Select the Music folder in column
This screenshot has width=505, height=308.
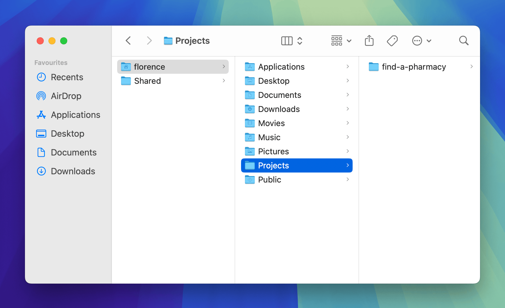point(269,137)
